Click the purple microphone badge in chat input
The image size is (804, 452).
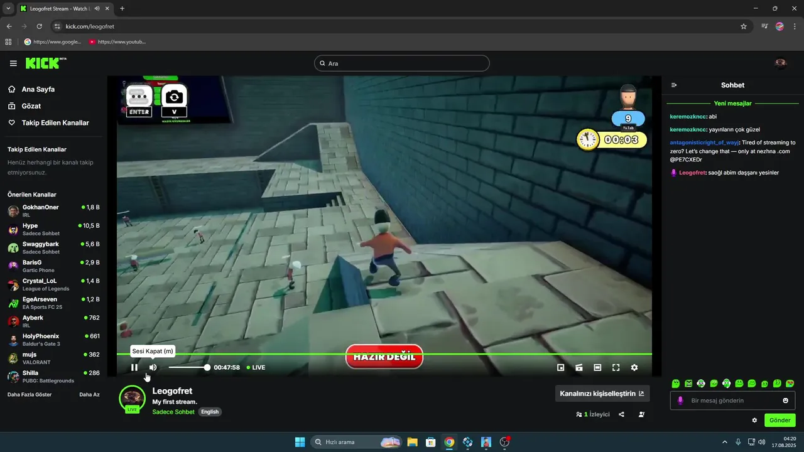pyautogui.click(x=680, y=401)
